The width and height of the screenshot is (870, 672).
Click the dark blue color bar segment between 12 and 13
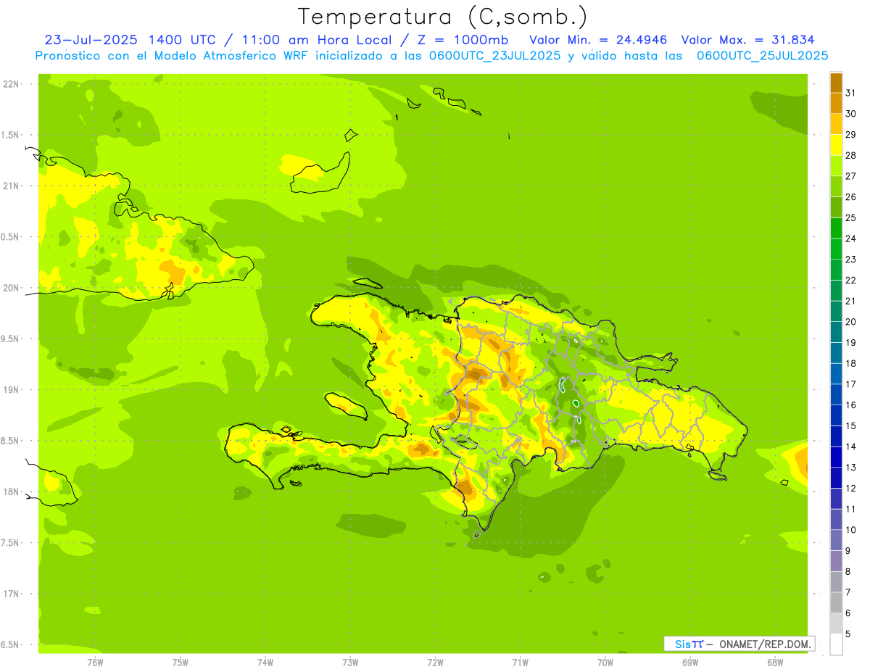(836, 478)
